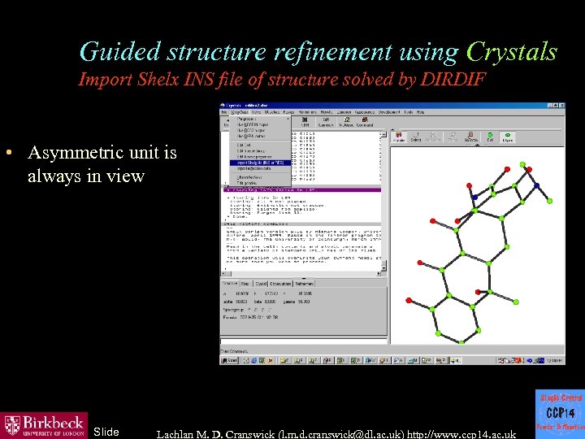Click the Birkbeck University of London logo

[44, 425]
